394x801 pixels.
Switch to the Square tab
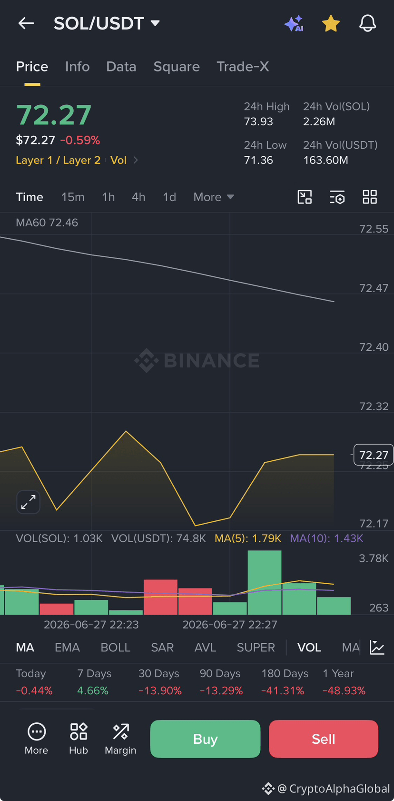click(x=177, y=66)
